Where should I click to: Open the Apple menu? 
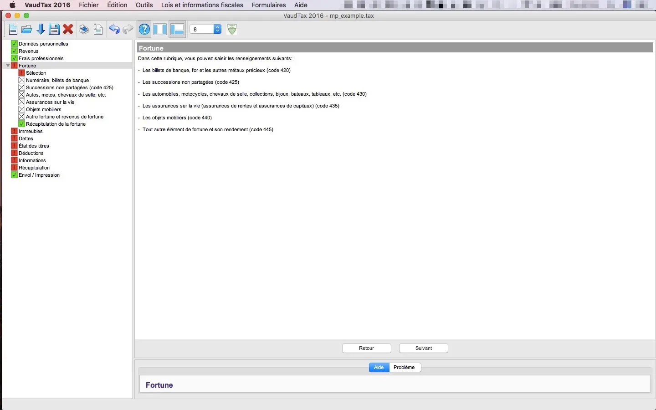tap(12, 5)
